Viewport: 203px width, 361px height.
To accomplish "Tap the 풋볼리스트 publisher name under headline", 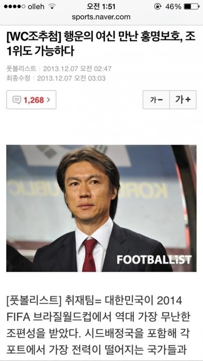I will tap(21, 69).
